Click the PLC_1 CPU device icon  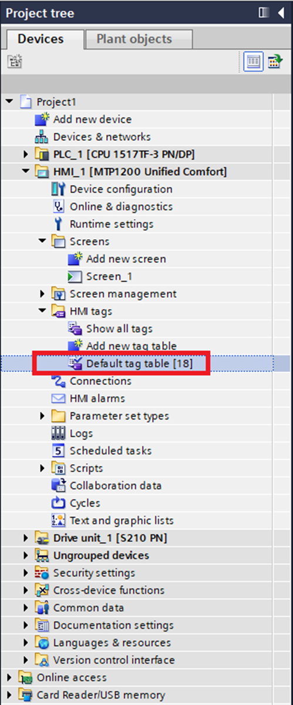pos(42,155)
